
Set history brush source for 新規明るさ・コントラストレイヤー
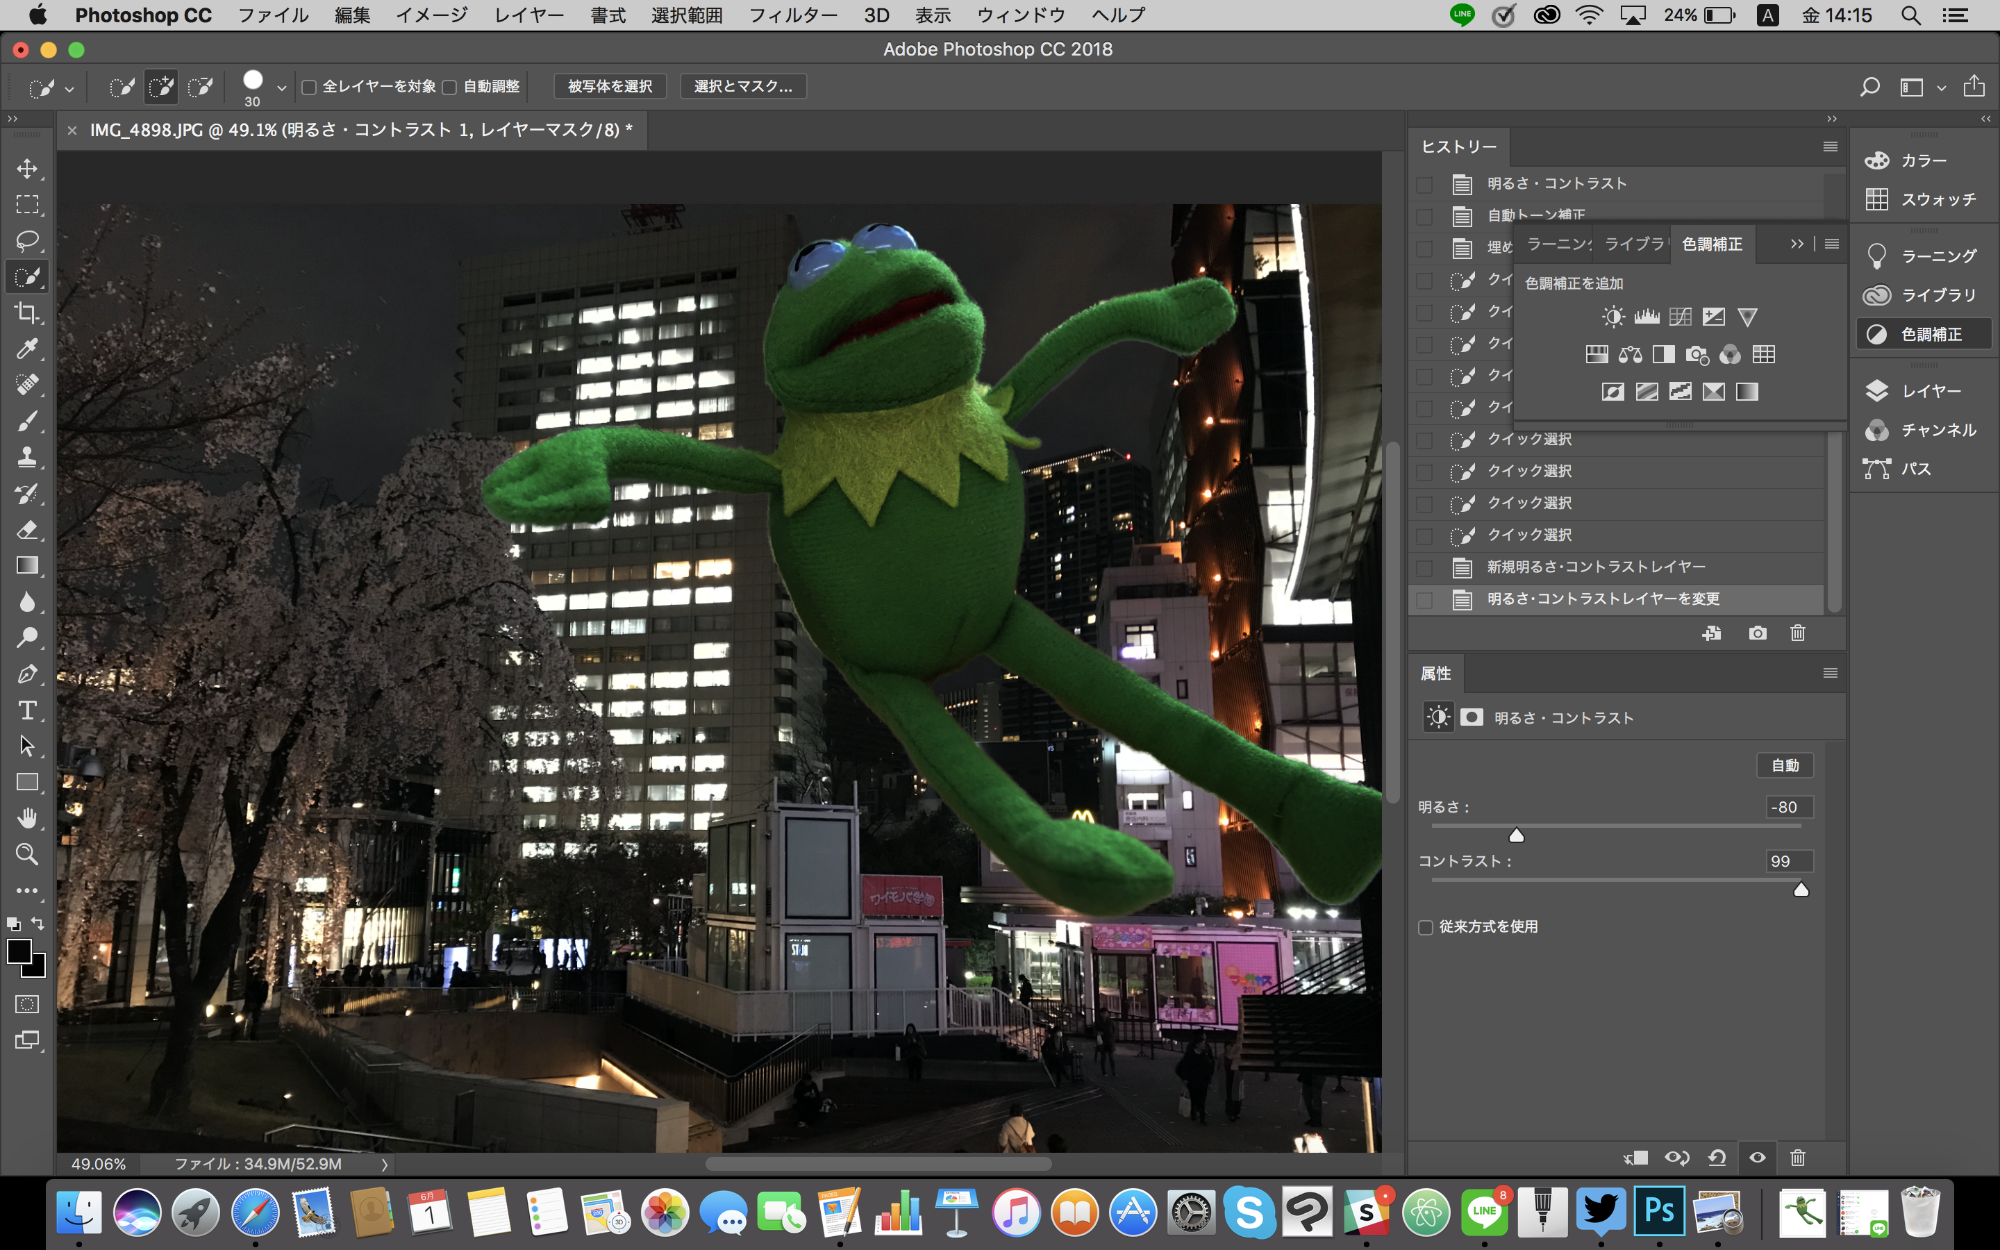[1425, 568]
